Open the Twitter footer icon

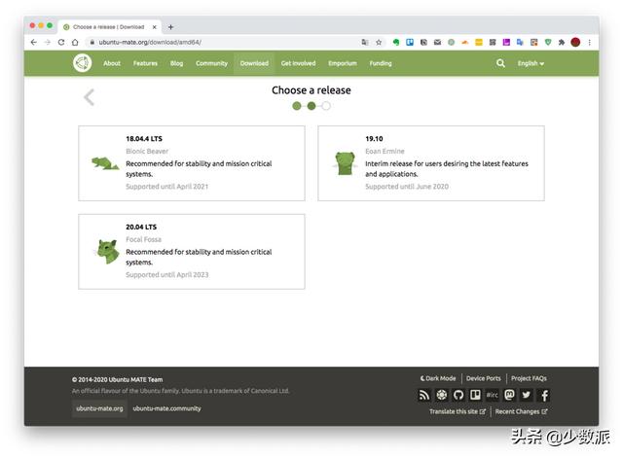point(527,395)
